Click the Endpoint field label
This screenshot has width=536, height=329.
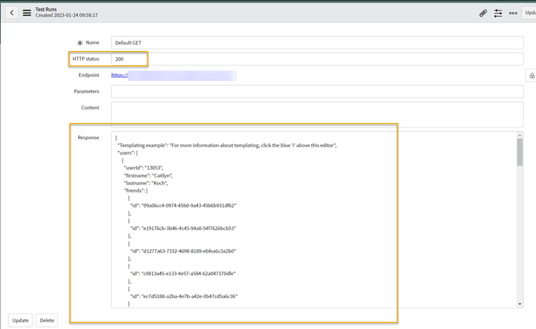tap(89, 75)
